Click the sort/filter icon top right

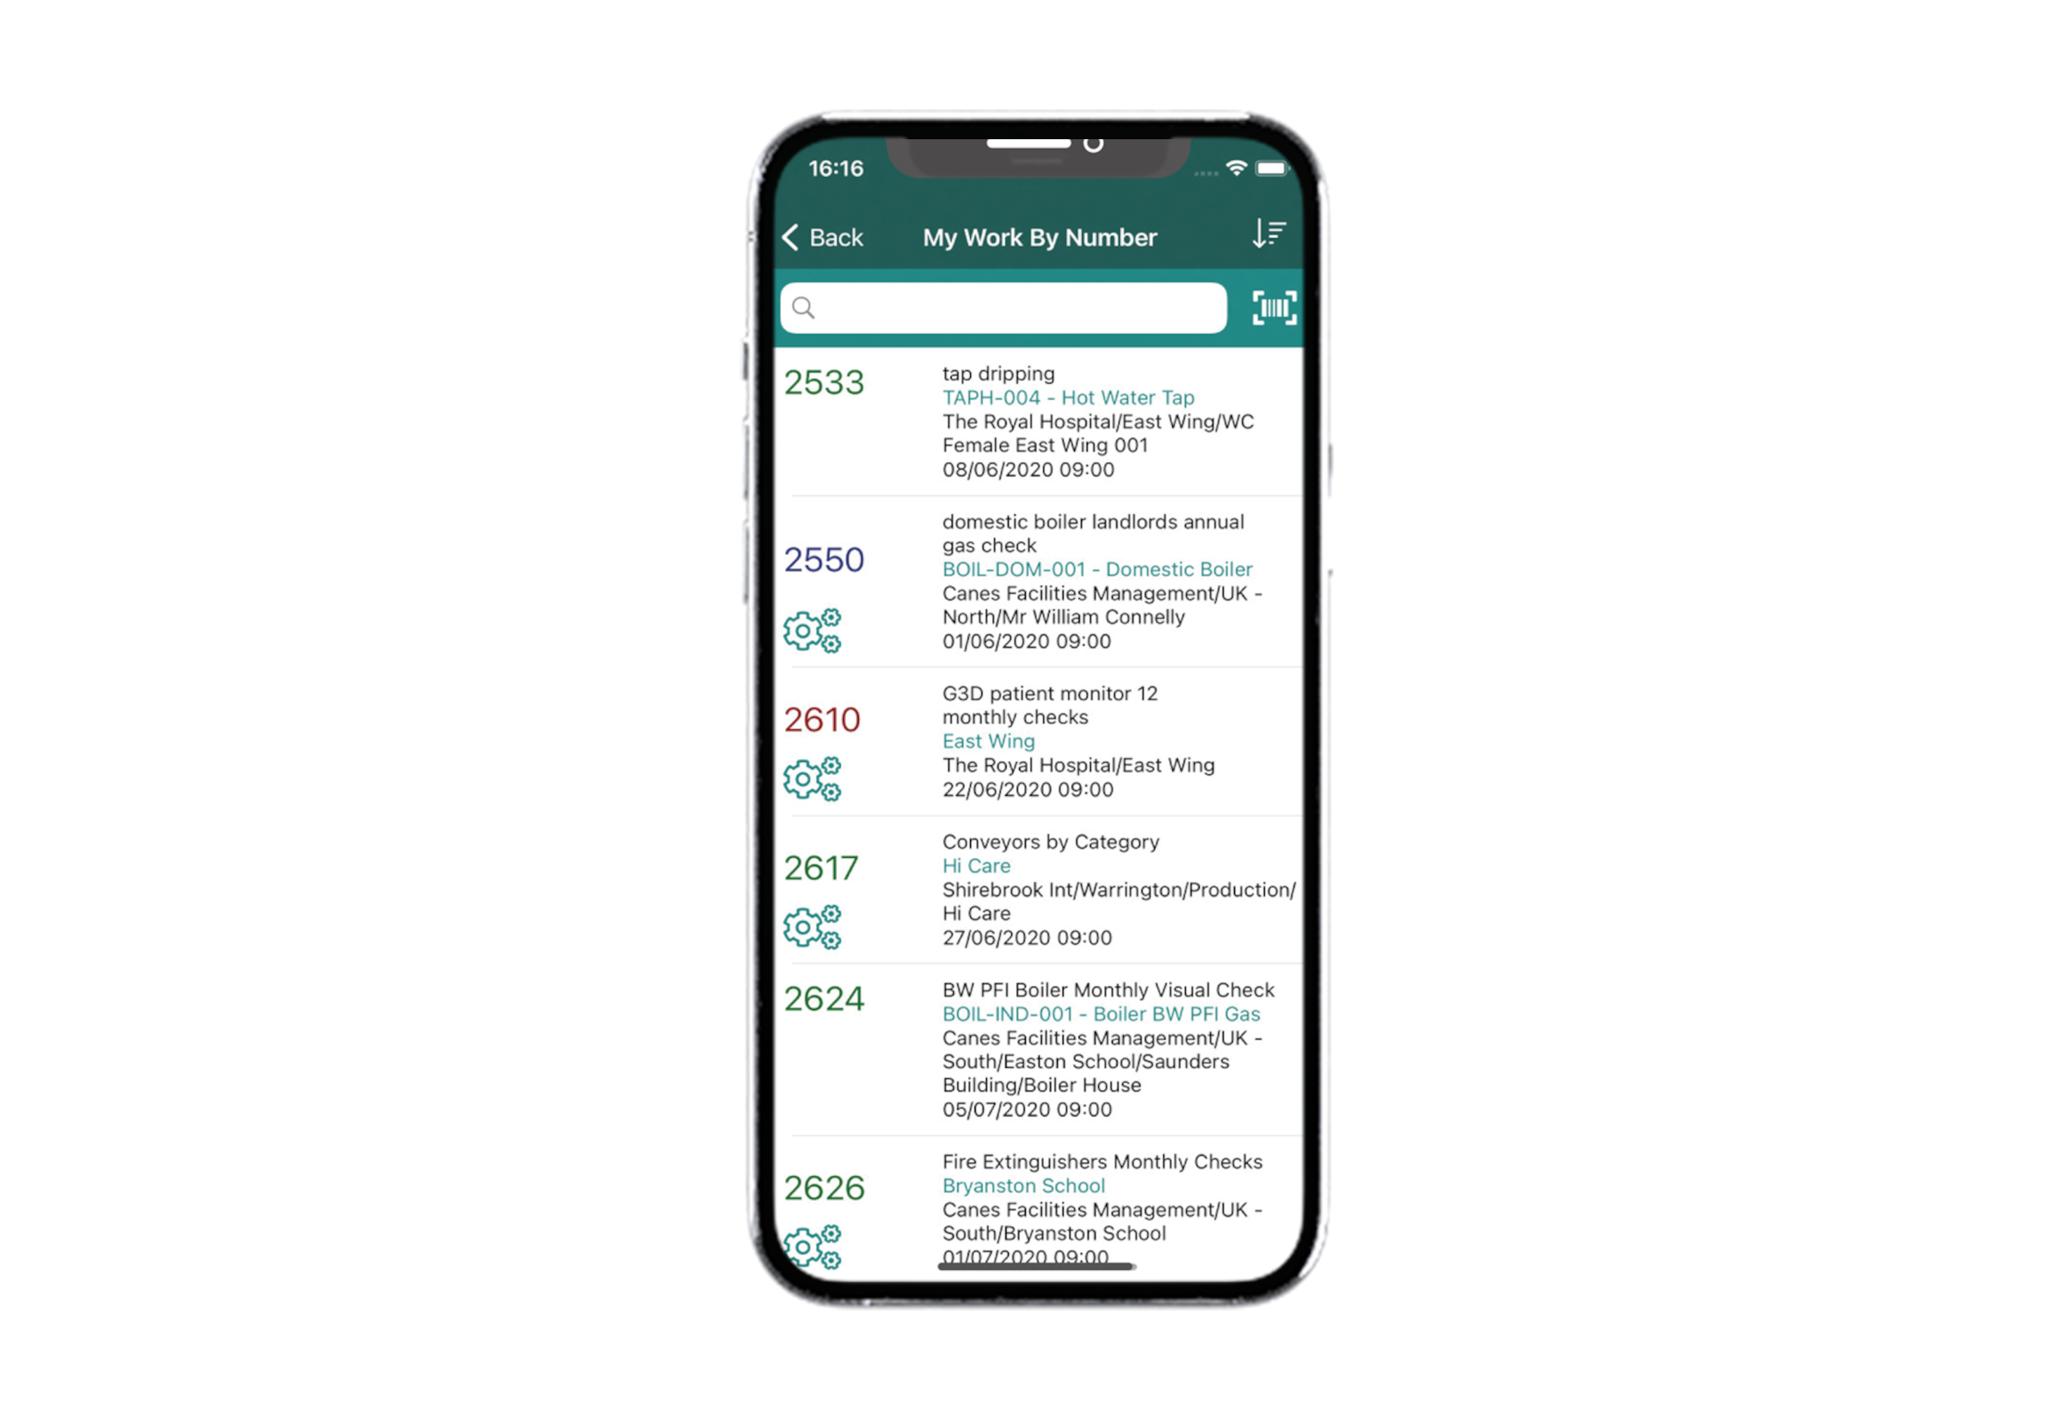(x=1269, y=235)
